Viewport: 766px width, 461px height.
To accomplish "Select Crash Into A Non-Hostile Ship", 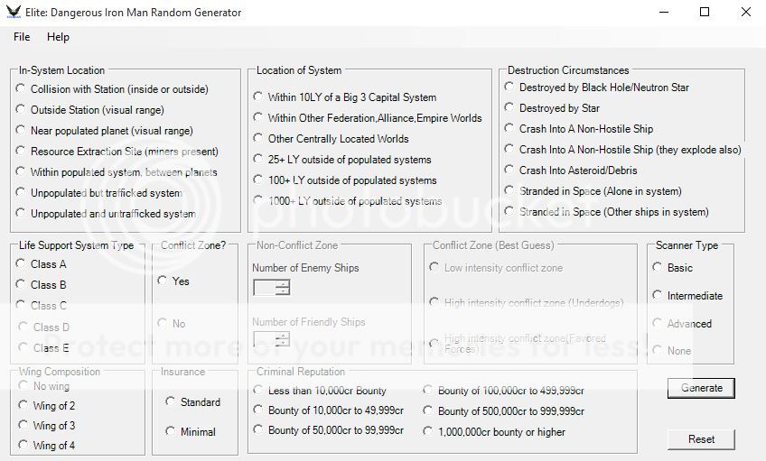I will (x=579, y=129).
